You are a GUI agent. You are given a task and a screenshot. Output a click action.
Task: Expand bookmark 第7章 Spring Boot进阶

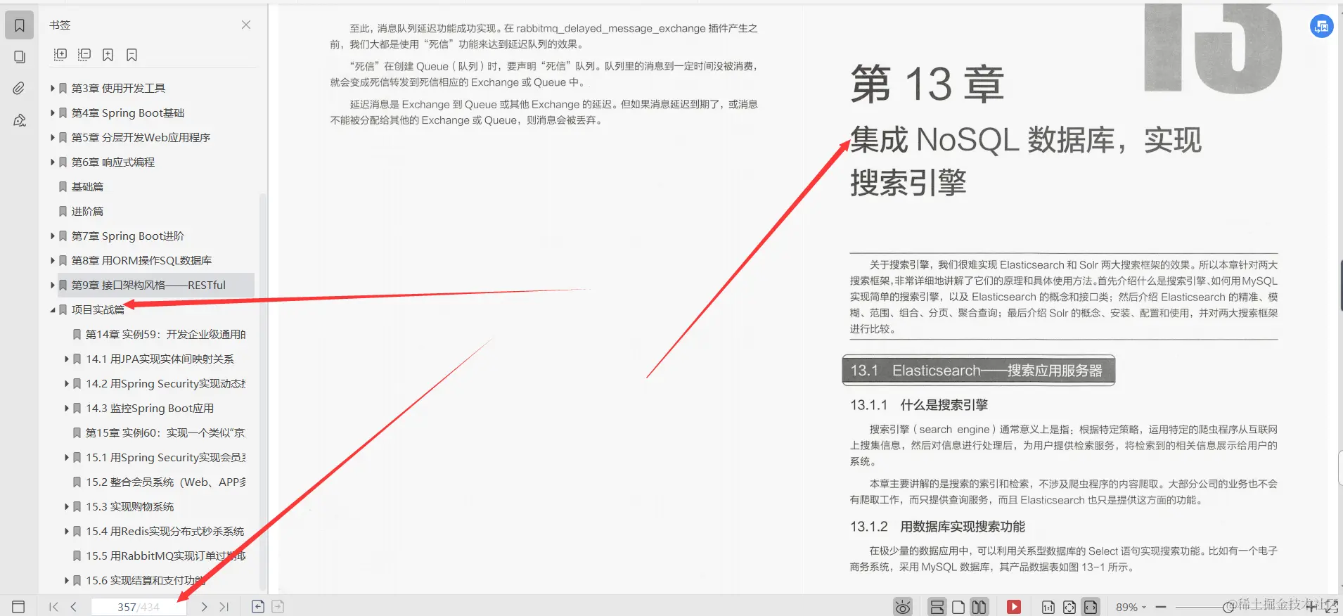(x=52, y=236)
